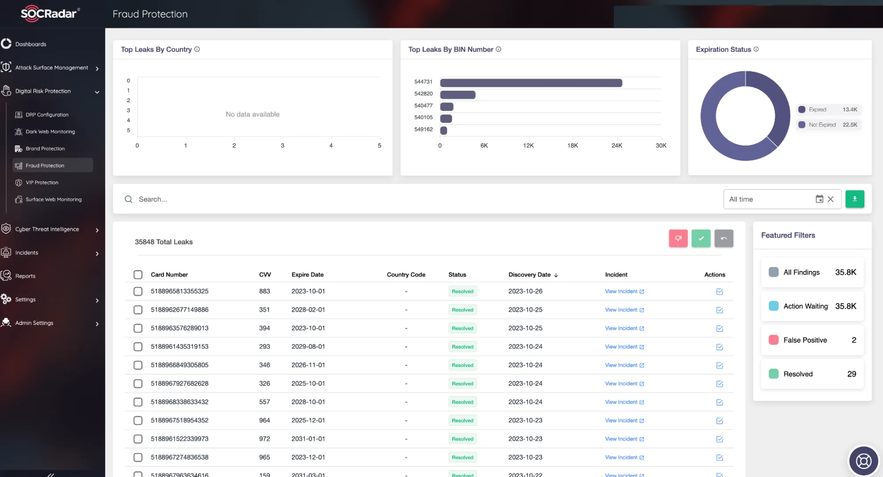Open the Reports icon

pyautogui.click(x=6, y=275)
